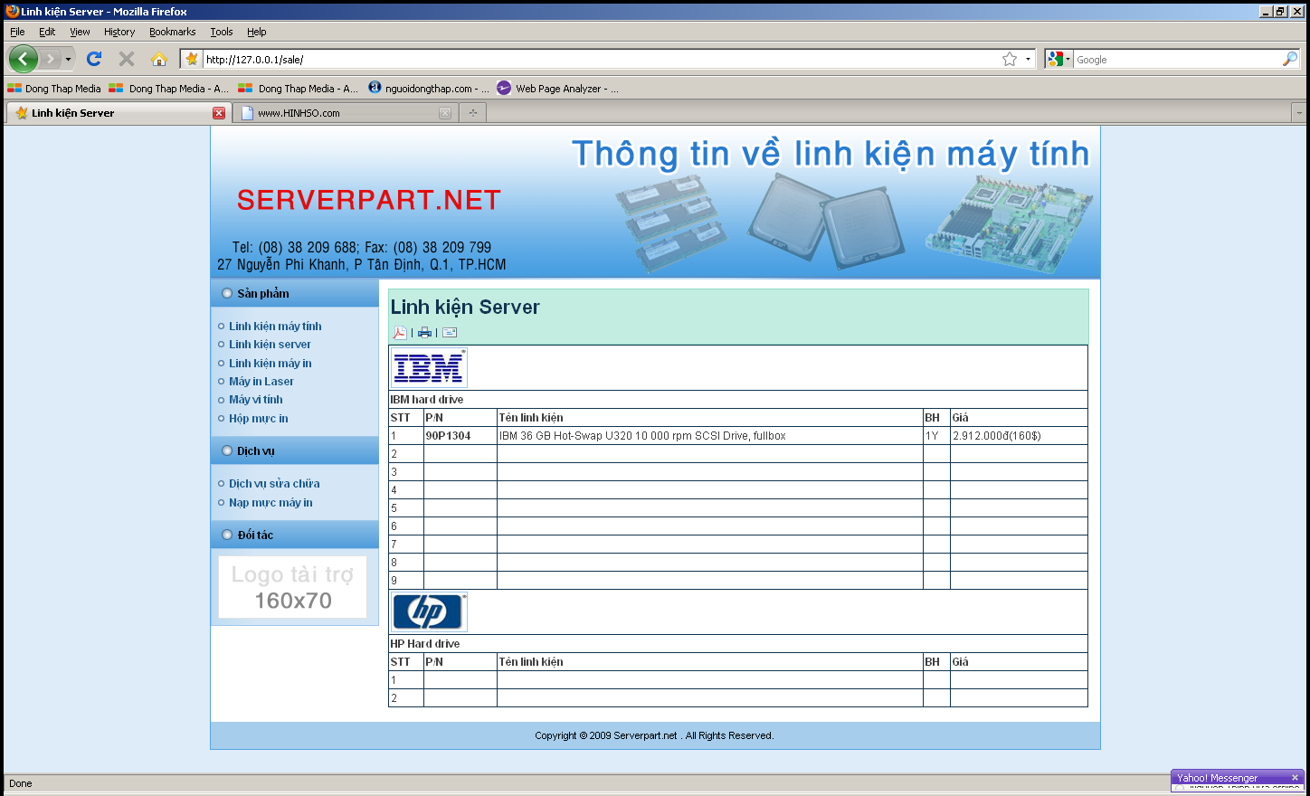The height and width of the screenshot is (796, 1310).
Task: Go back with the green Back arrow
Action: pyautogui.click(x=24, y=59)
